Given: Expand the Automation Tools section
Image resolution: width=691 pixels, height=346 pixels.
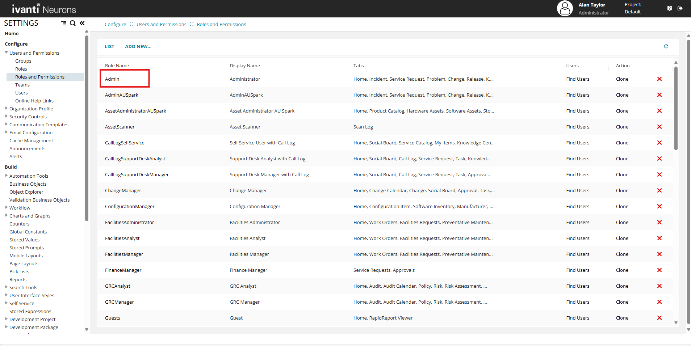Looking at the screenshot, I should [6, 176].
